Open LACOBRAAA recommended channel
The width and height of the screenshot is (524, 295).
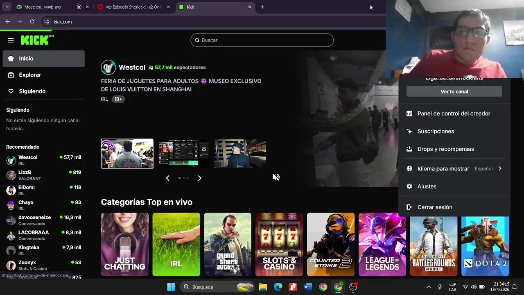point(44,235)
